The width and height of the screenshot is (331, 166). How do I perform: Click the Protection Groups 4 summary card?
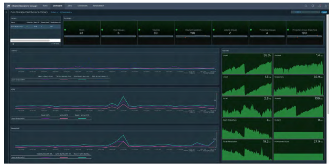click(x=268, y=33)
